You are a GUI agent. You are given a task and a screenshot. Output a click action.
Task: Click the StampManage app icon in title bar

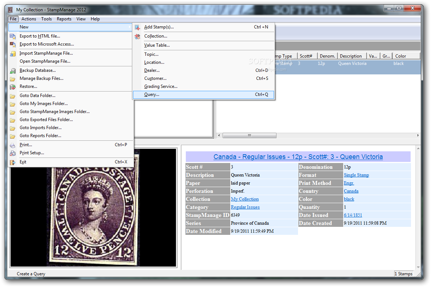10,9
